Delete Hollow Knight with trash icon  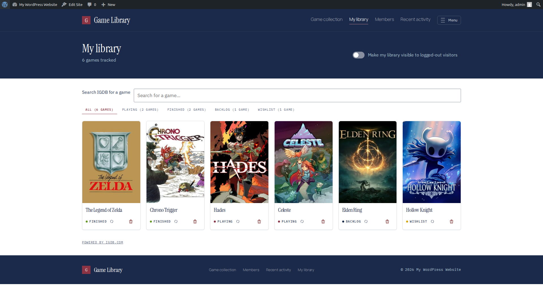(x=451, y=221)
